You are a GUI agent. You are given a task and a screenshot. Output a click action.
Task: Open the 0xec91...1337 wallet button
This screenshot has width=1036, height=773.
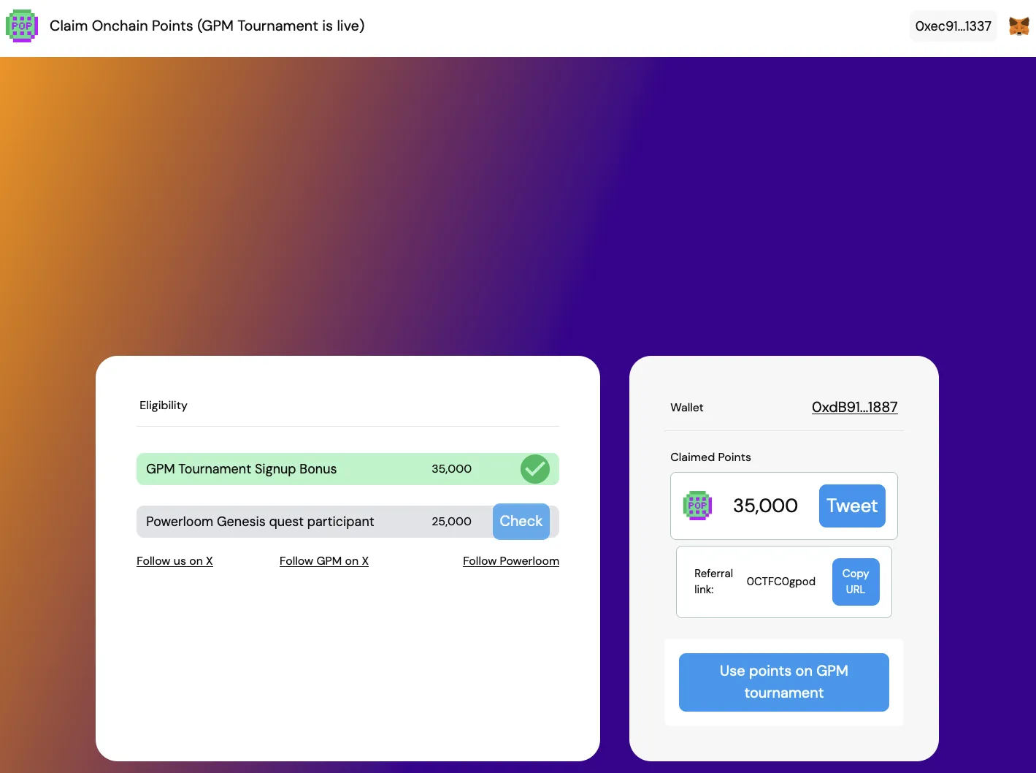pyautogui.click(x=953, y=26)
